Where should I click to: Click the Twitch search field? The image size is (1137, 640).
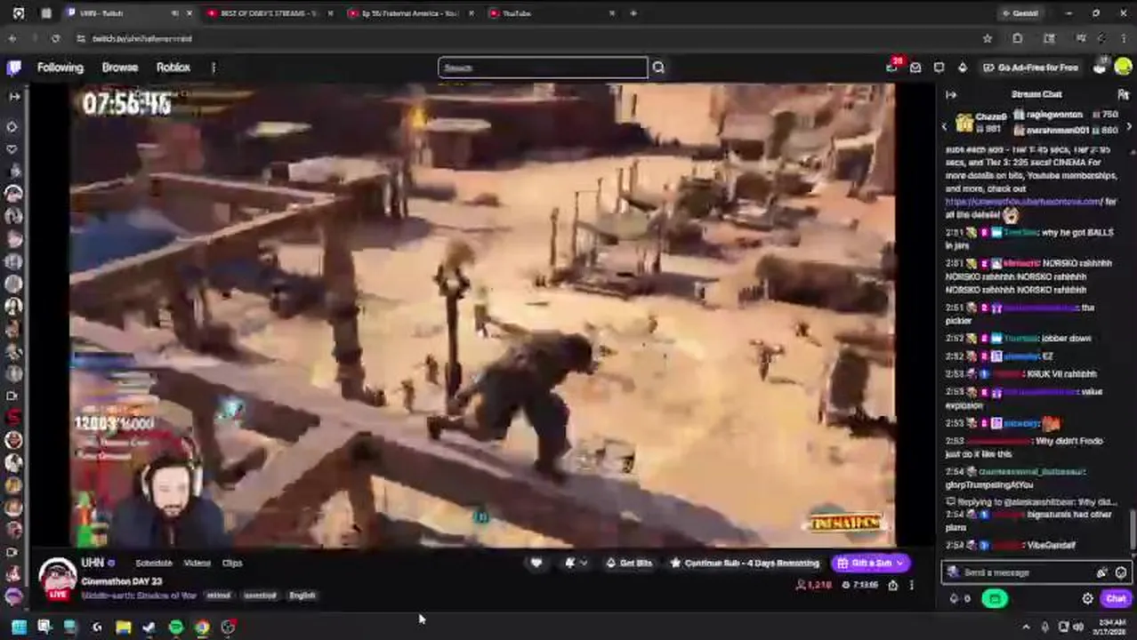543,68
